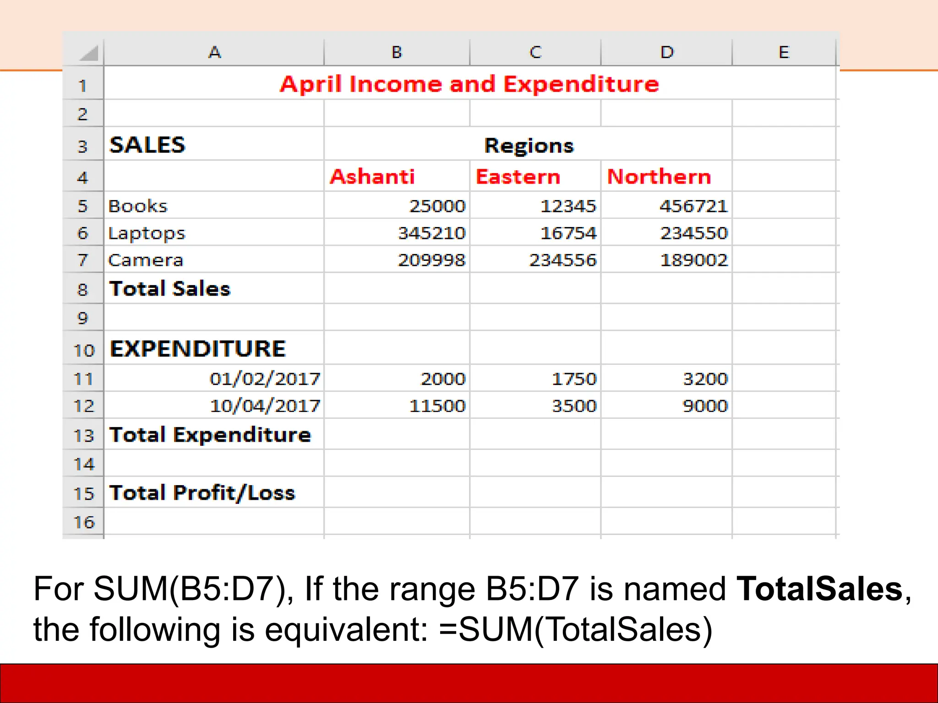The width and height of the screenshot is (938, 703).
Task: Select cell with value 345210
Action: click(x=397, y=232)
